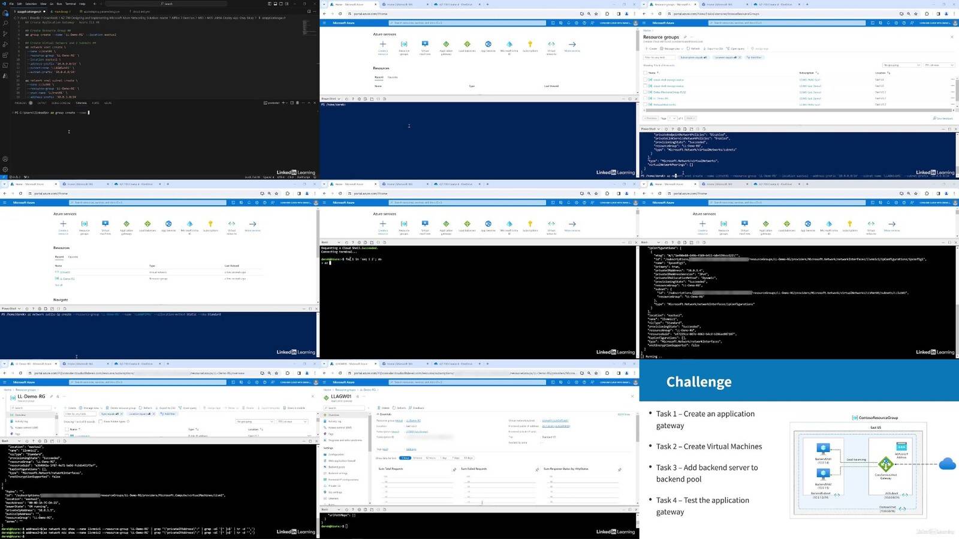The image size is (959, 539).
Task: Open the Azure extension in VS Code activity bar
Action: point(5,76)
